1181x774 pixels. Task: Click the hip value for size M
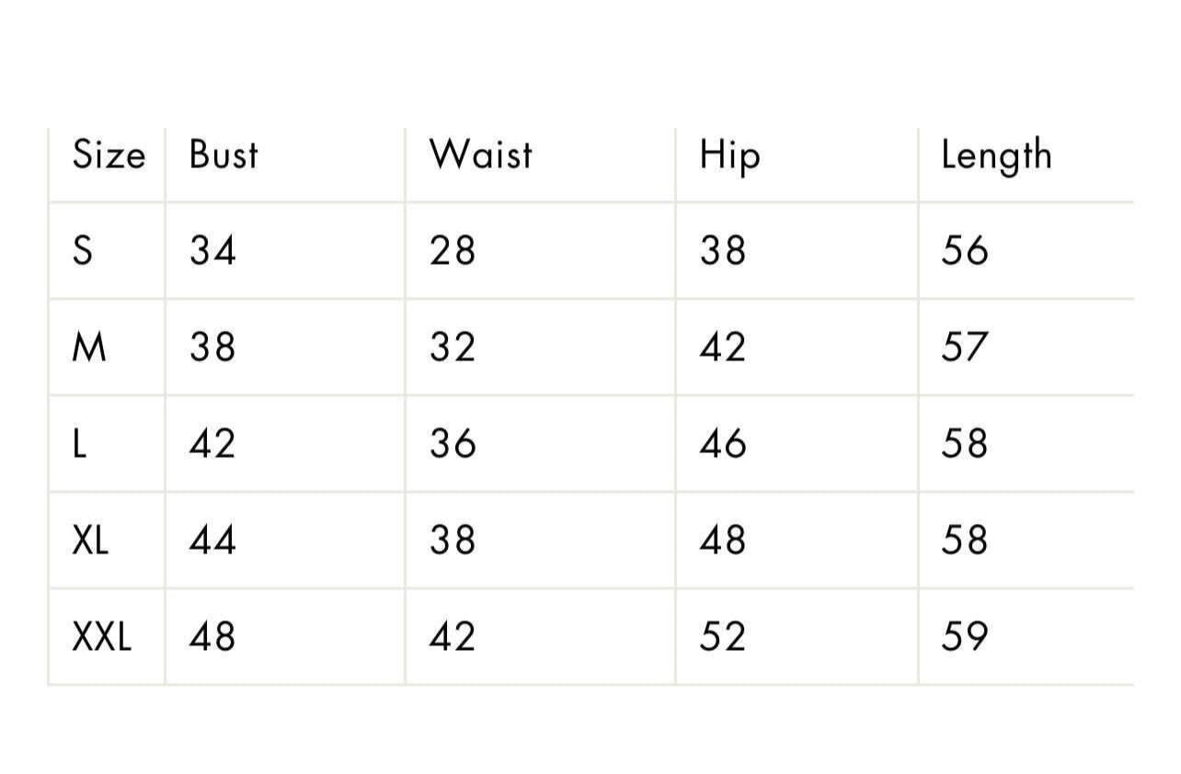click(x=722, y=347)
